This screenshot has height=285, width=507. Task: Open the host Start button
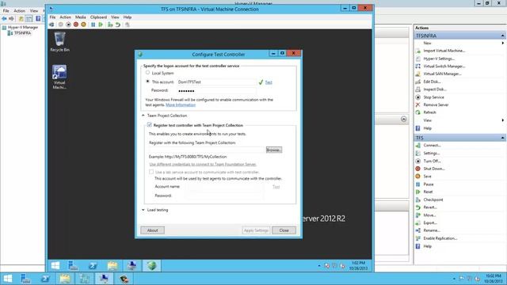click(x=7, y=279)
